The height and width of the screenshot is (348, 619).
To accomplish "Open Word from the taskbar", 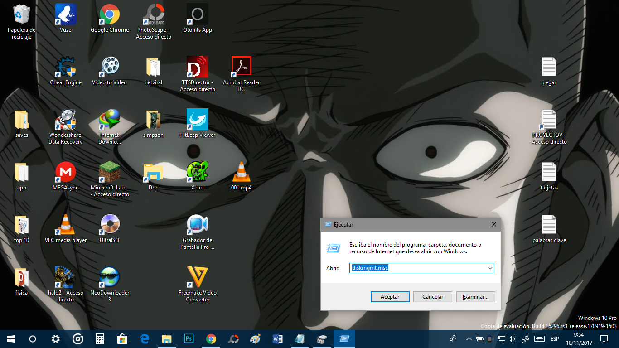I will (x=278, y=338).
